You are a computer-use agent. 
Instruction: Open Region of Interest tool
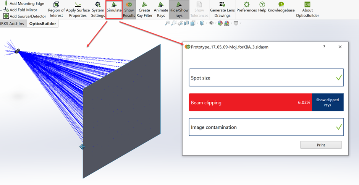click(56, 10)
